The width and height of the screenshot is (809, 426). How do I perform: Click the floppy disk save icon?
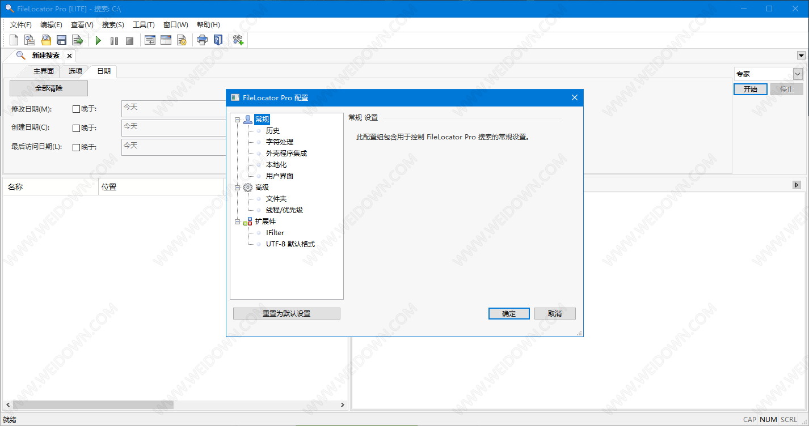[x=62, y=40]
